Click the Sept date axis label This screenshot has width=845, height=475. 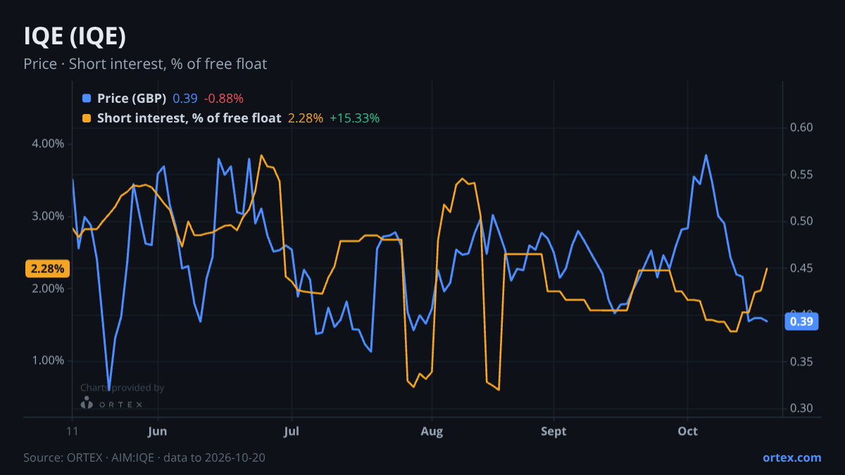(553, 431)
